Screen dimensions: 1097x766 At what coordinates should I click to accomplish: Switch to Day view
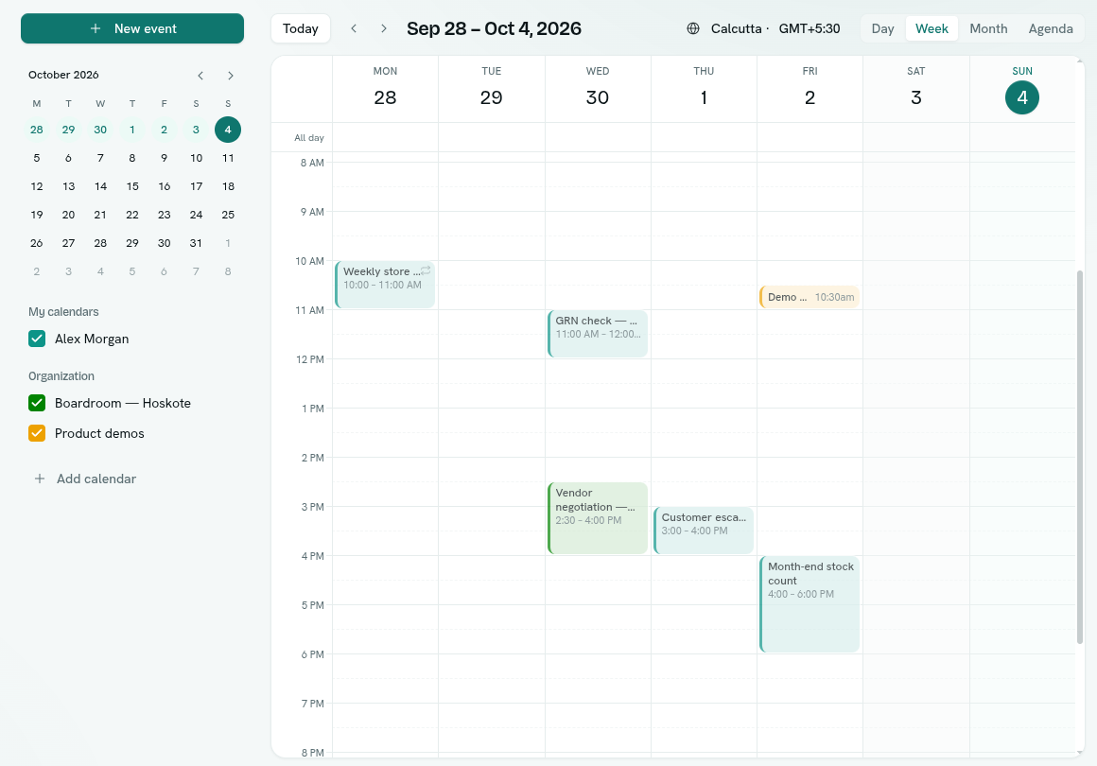882,28
